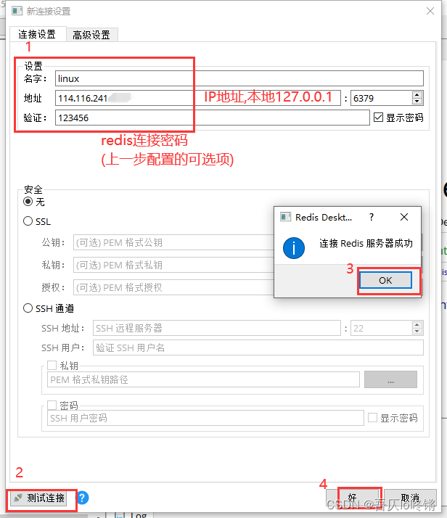Click the dialog's title question mark help
447x518 pixels.
372,217
